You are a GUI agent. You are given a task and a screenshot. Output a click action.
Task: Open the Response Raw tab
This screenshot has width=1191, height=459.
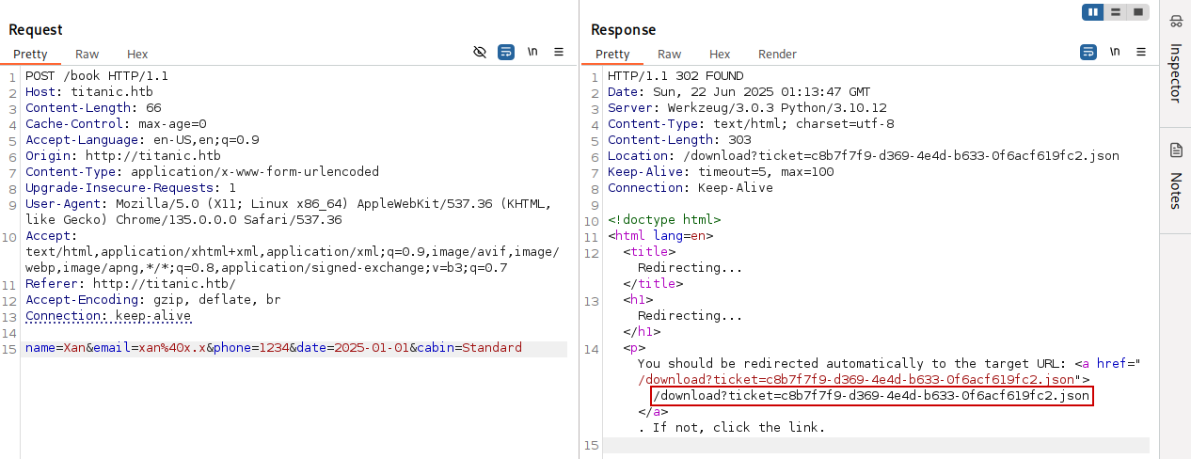[x=669, y=55]
